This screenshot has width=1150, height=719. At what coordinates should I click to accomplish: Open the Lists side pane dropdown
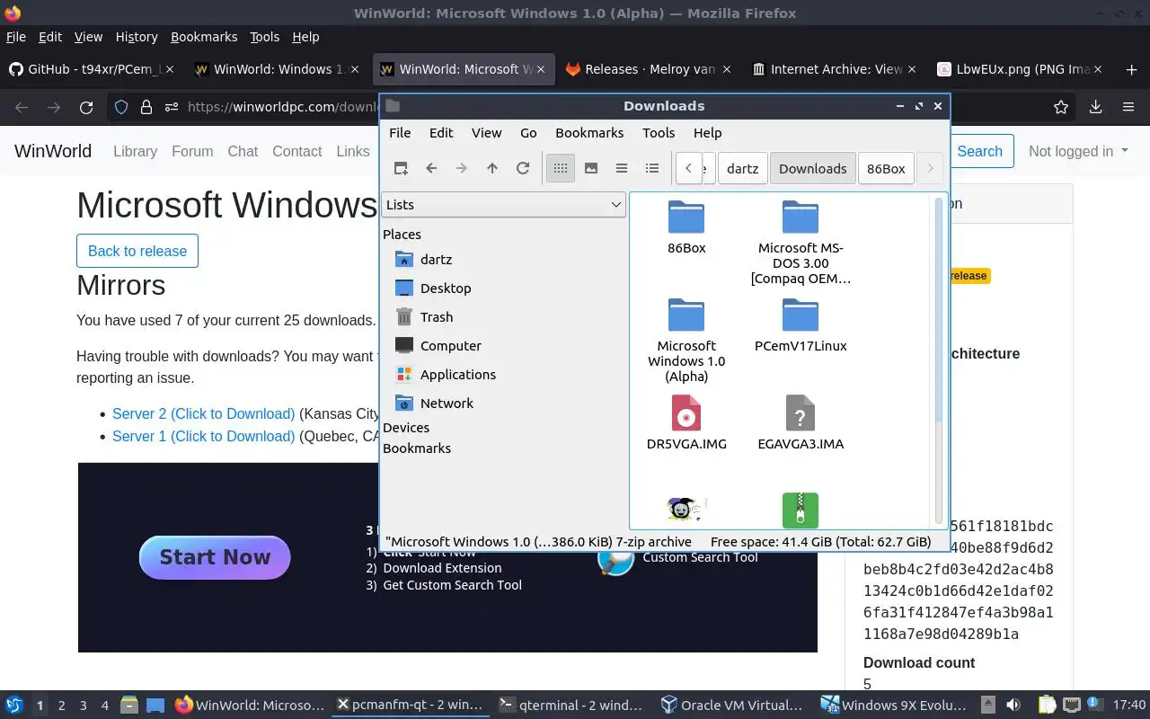[x=503, y=204]
